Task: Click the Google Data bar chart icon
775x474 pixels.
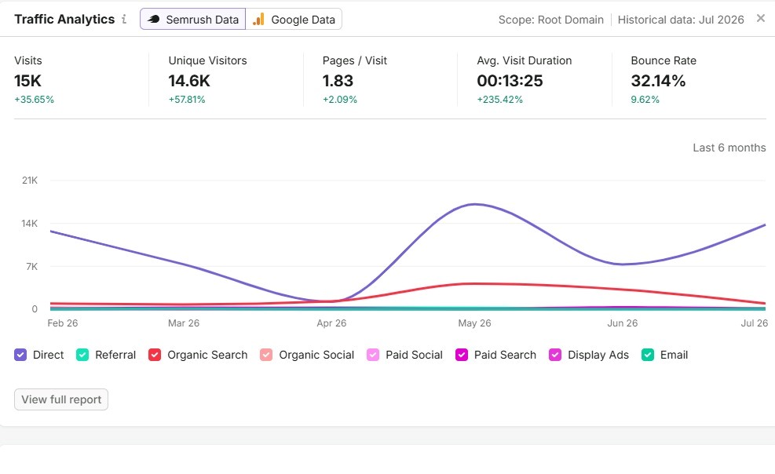Action: (258, 20)
